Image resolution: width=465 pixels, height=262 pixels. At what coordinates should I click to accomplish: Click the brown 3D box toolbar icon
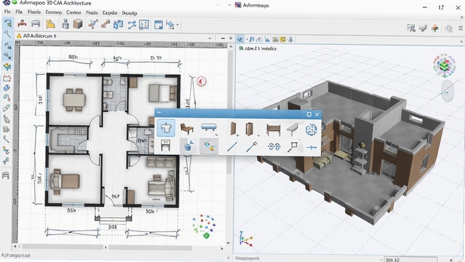[78, 24]
